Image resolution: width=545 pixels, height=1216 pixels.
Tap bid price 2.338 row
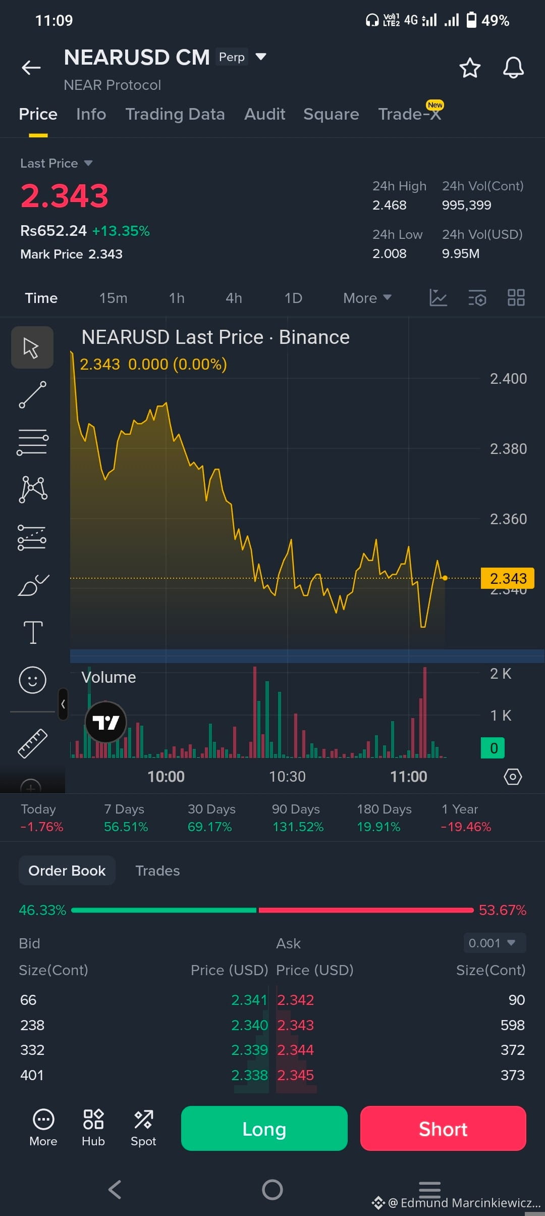tap(249, 1075)
